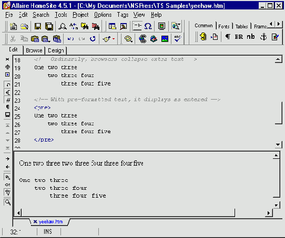Click the Find magnifier toolbar icon
The height and width of the screenshot is (238, 285).
point(63,26)
